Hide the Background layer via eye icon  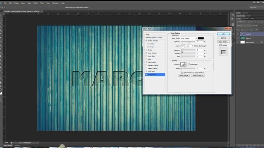pyautogui.click(x=238, y=42)
